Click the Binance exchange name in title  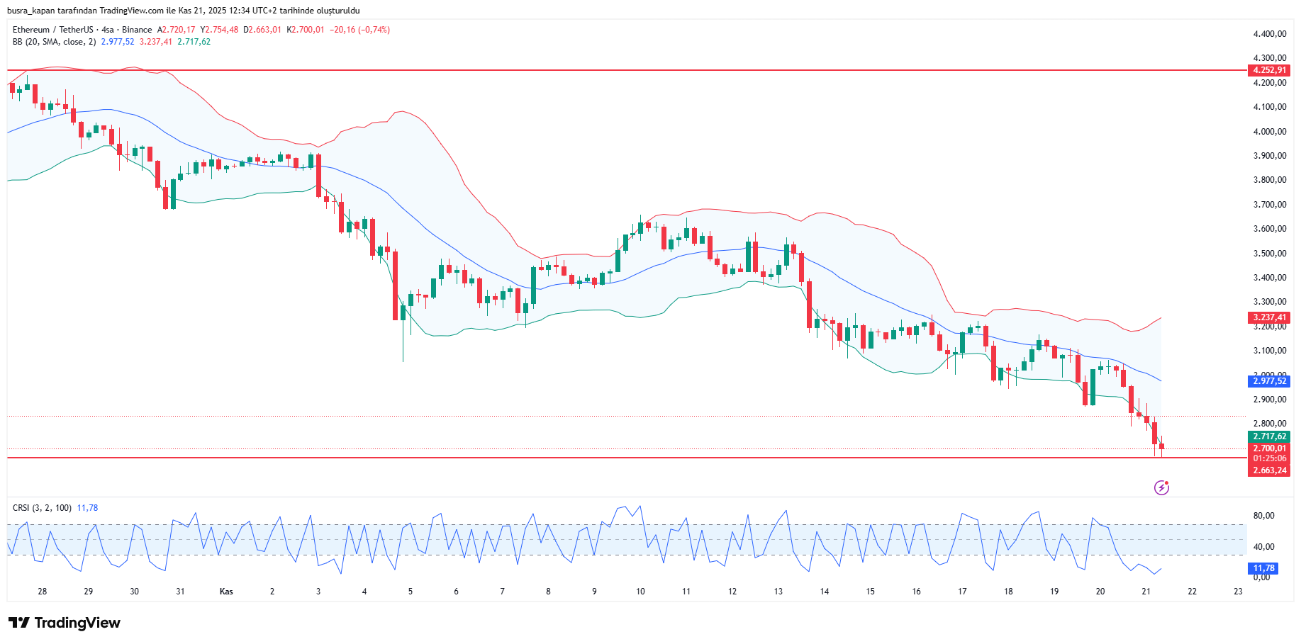[x=137, y=30]
